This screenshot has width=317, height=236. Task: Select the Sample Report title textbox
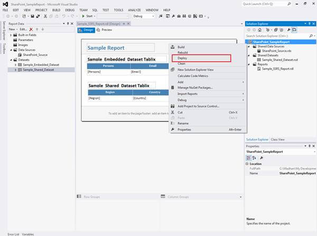(120, 48)
